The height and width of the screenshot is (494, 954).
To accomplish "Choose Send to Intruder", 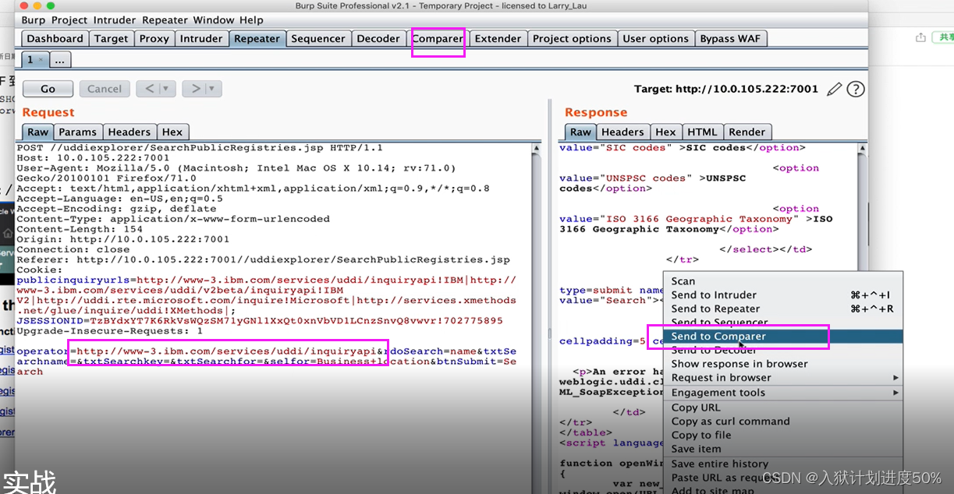I will point(782,295).
